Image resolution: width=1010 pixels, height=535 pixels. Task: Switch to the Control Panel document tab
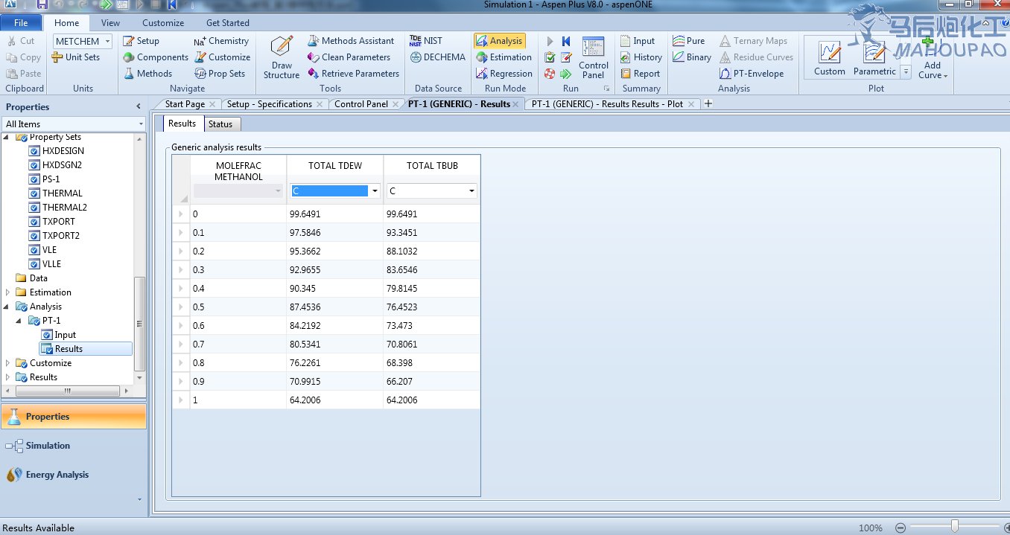coord(361,104)
